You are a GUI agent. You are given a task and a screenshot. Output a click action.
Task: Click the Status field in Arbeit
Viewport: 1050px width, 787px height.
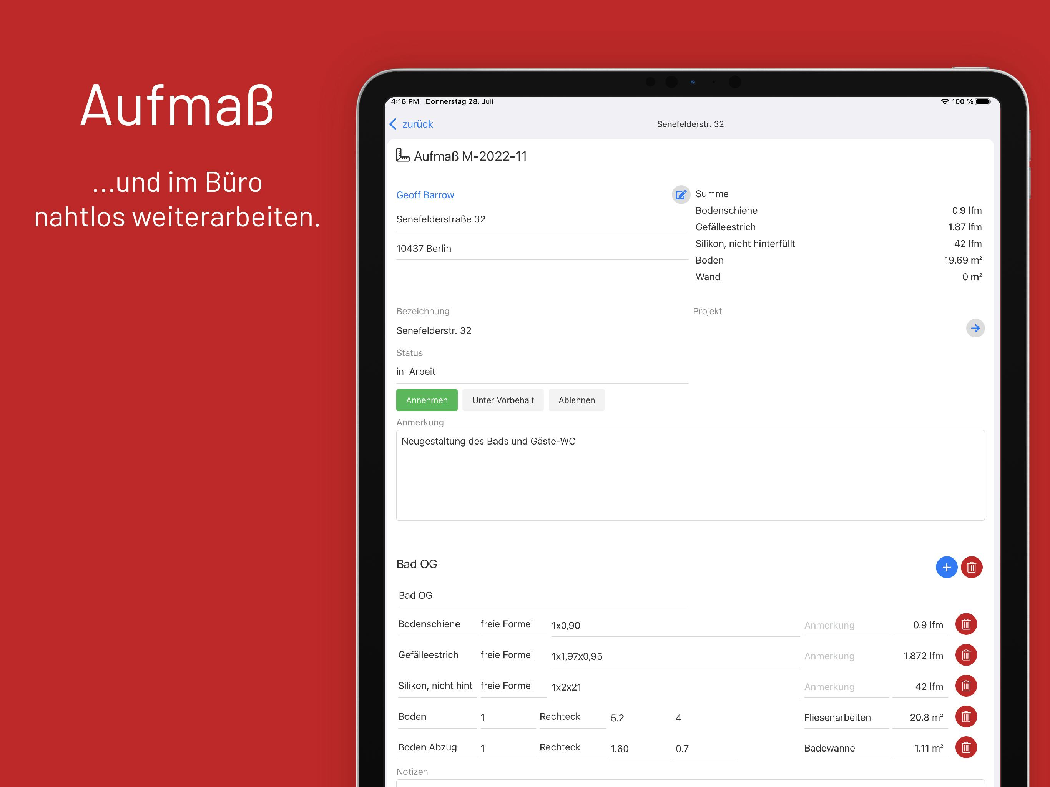pos(541,372)
